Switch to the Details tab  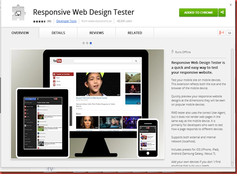58,33
